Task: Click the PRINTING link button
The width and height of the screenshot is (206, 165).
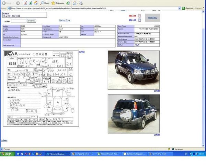Action: coord(152,18)
